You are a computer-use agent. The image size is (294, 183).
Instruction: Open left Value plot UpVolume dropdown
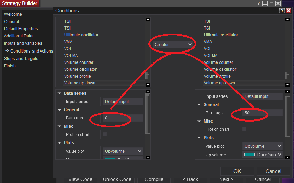pos(123,151)
